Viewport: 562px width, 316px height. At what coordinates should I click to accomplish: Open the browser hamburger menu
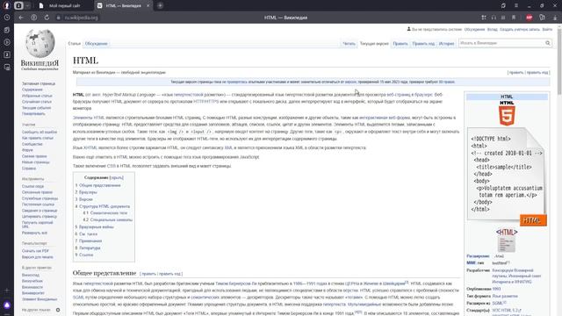click(x=516, y=6)
